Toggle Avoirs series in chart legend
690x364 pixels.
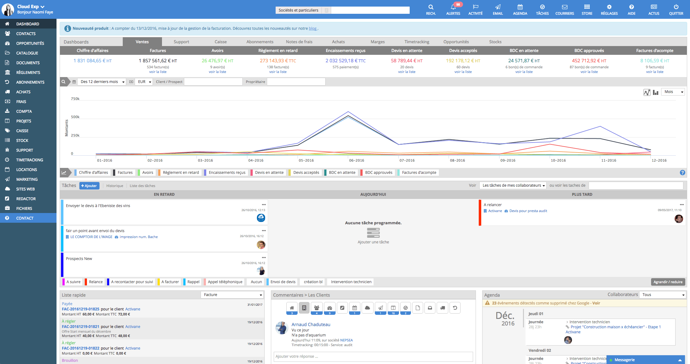pos(146,173)
